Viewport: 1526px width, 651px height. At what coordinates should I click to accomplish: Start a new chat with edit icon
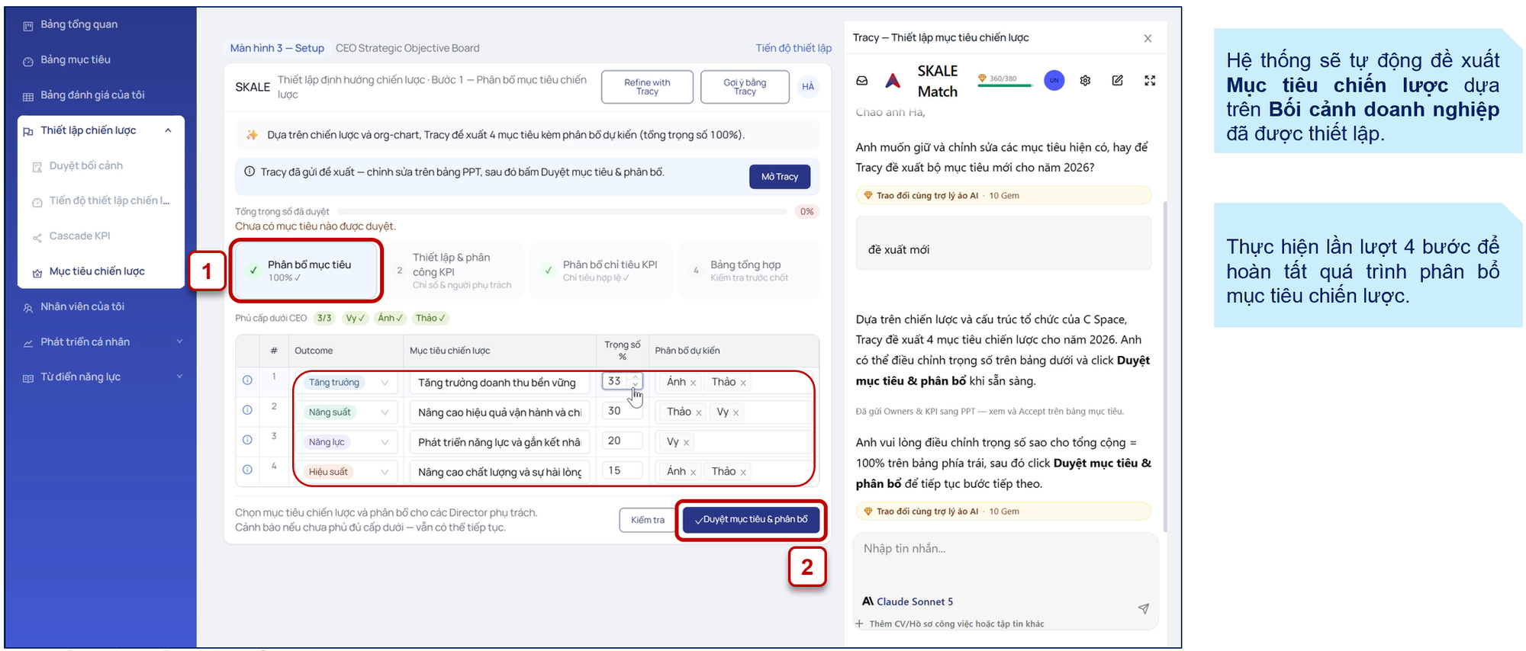pyautogui.click(x=1117, y=80)
